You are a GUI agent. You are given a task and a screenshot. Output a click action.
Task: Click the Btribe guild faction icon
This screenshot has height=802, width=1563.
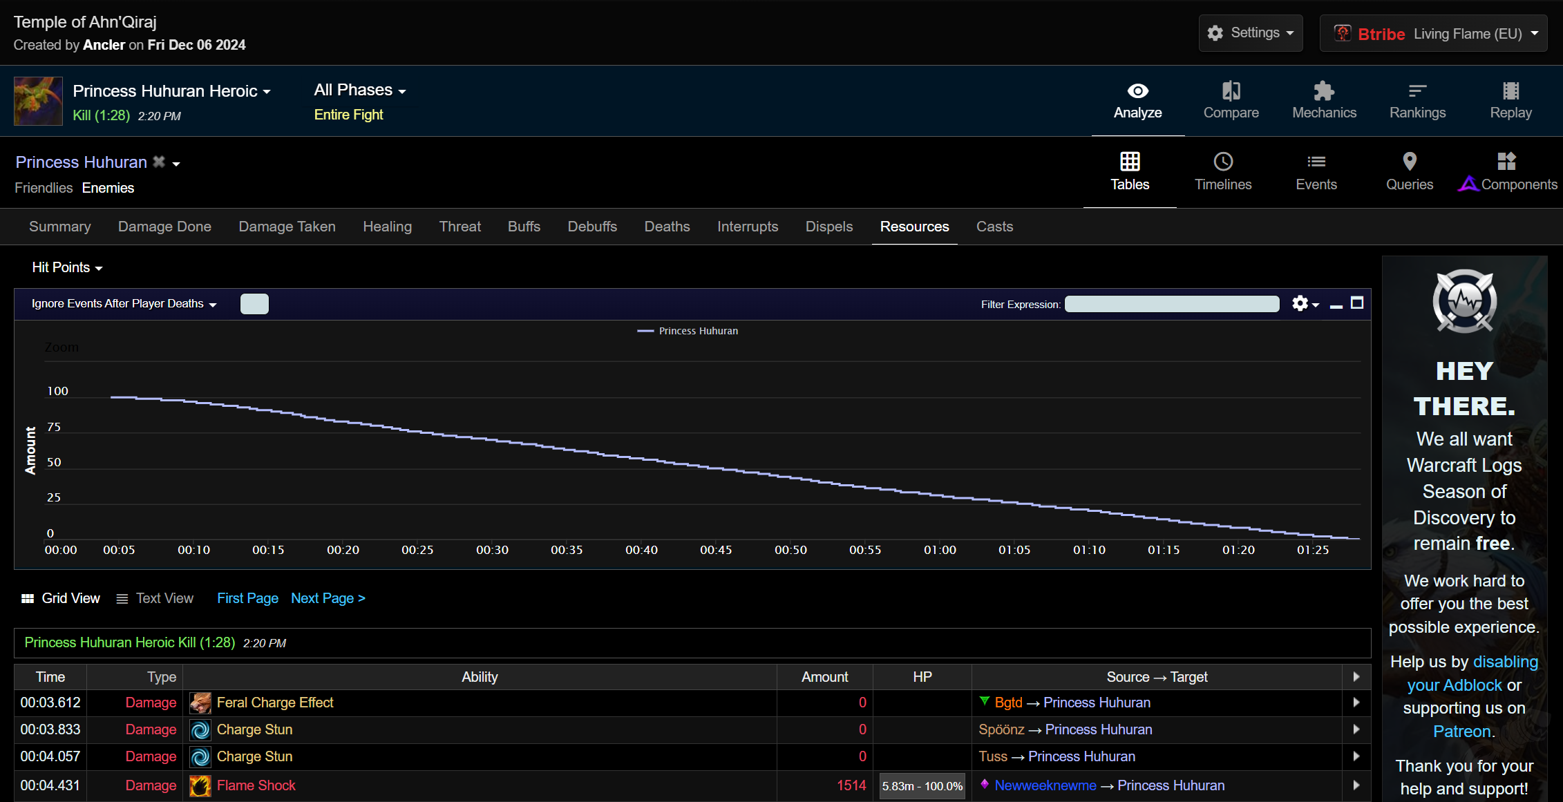click(x=1342, y=33)
